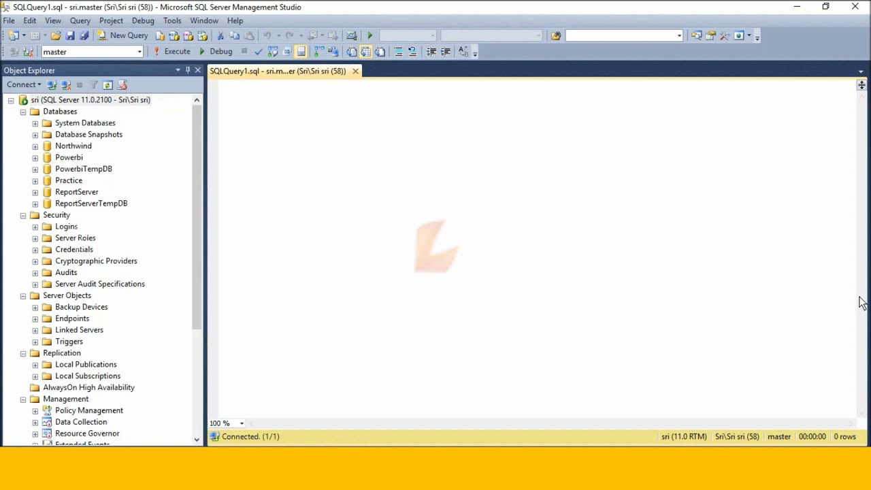This screenshot has height=490, width=871.
Task: Click the Debug button
Action: [215, 52]
